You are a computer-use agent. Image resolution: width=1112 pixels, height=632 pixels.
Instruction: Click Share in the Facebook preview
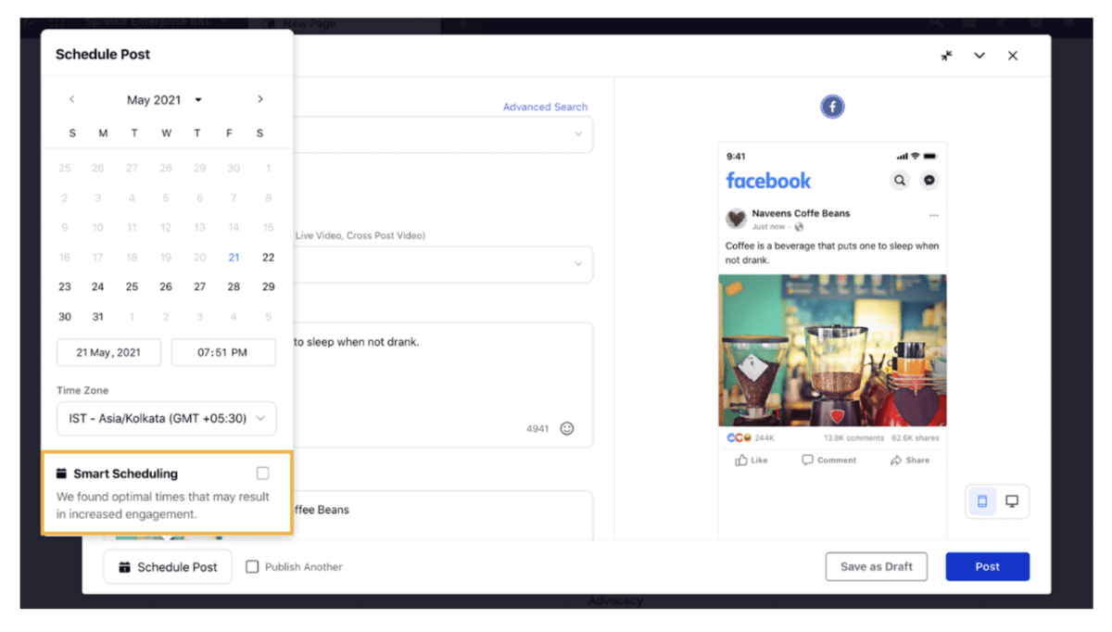910,461
